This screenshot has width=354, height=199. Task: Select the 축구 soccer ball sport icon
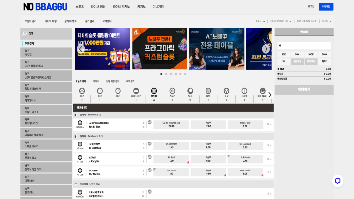[82, 91]
